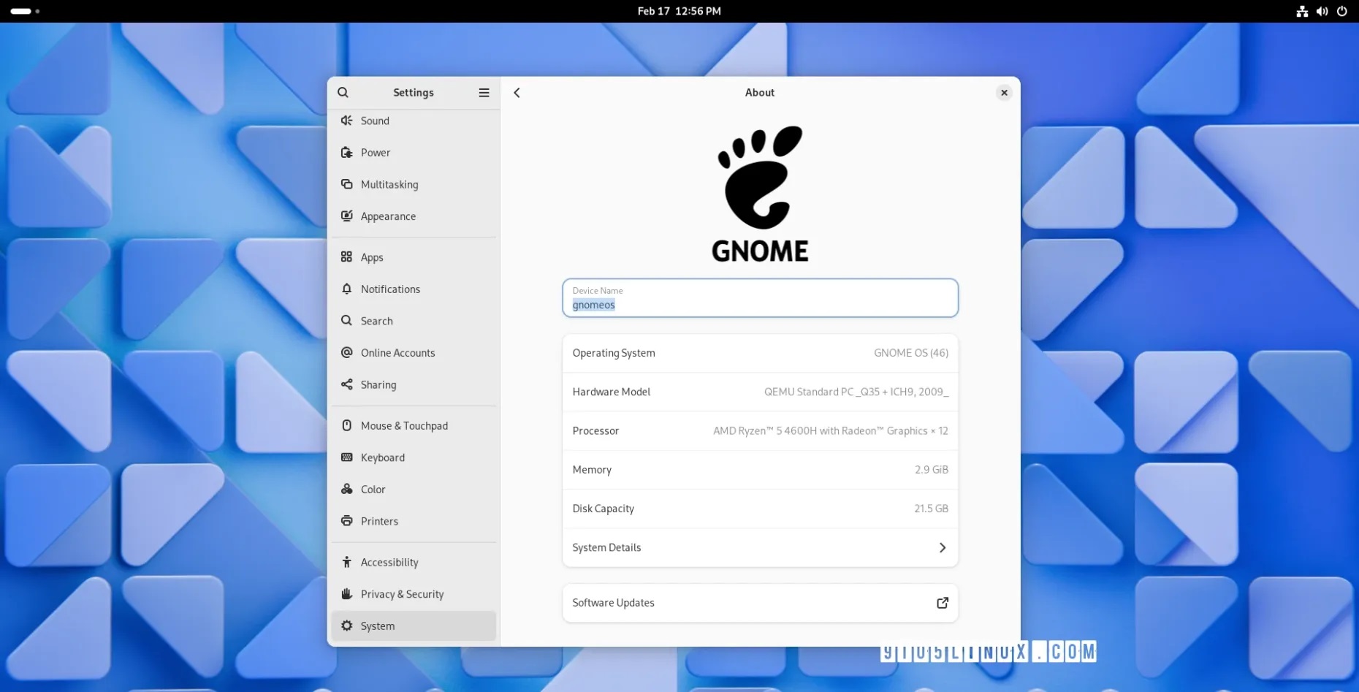Viewport: 1359px width, 692px height.
Task: Select Multitasking in the sidebar
Action: click(414, 185)
